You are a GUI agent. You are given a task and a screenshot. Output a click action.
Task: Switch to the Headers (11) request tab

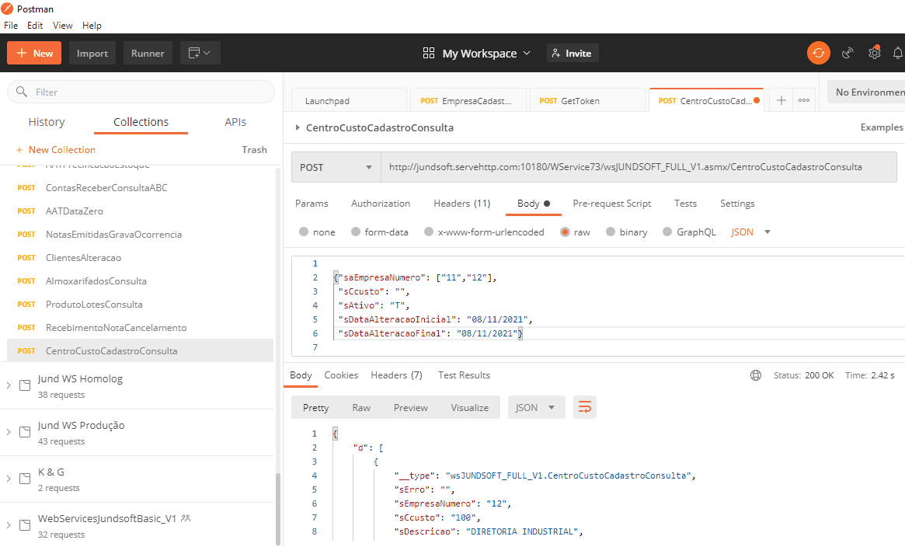[x=461, y=204]
